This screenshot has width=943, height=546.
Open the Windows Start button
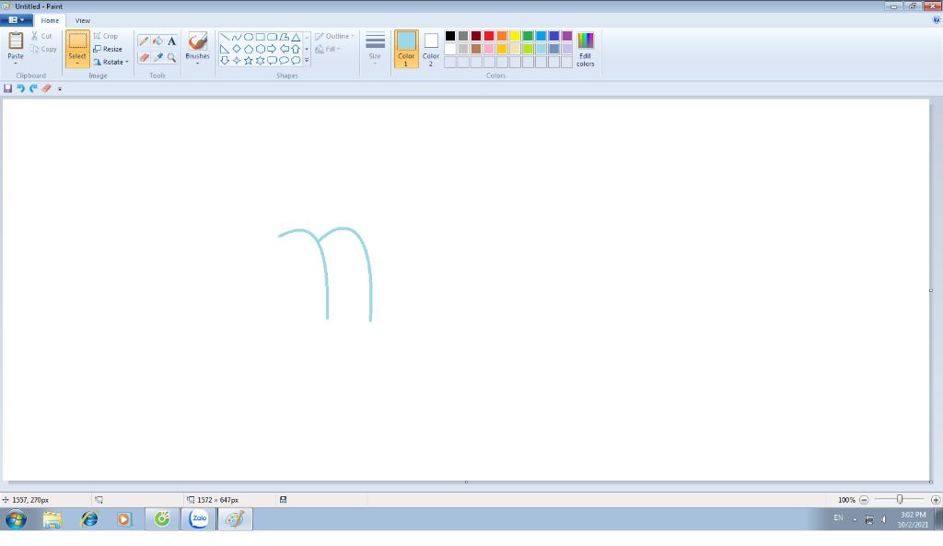[x=16, y=519]
